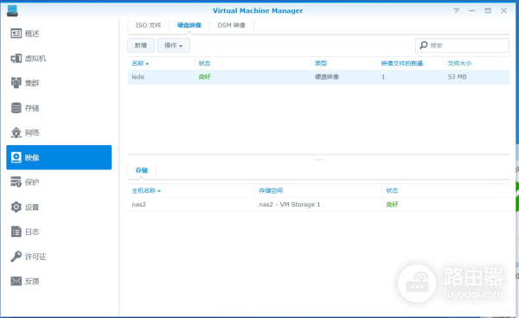519x318 pixels.
Task: Sort by 状态 column in storage table
Action: tap(442, 191)
